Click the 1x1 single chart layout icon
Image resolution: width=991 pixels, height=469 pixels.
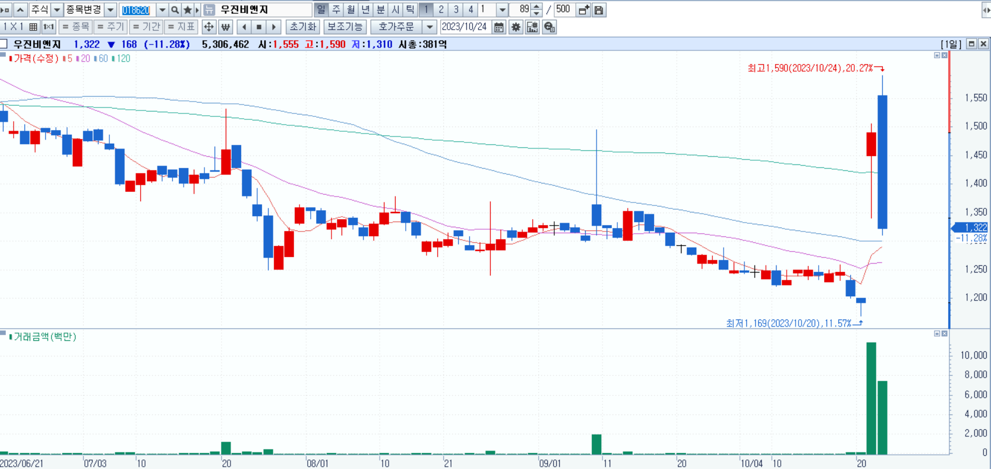49,27
